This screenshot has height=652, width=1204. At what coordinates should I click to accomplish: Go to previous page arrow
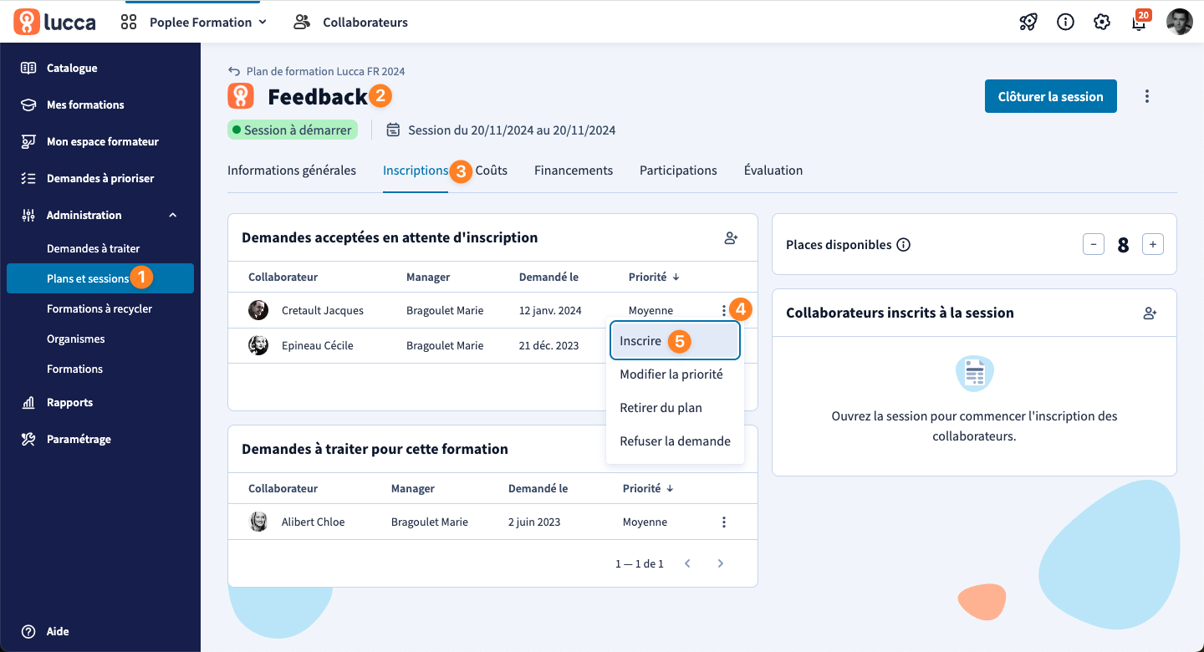[x=687, y=563]
